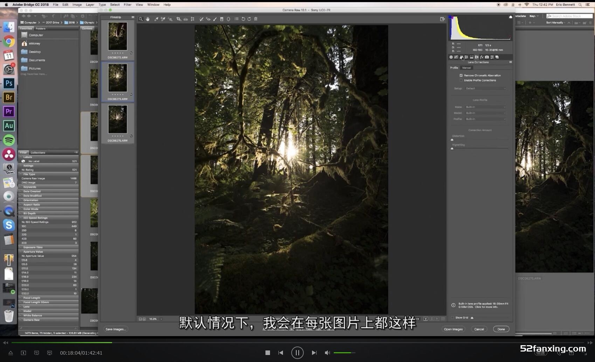Select the Targeted Adjustment tool
Image resolution: width=595 pixels, height=362 pixels.
coord(170,19)
